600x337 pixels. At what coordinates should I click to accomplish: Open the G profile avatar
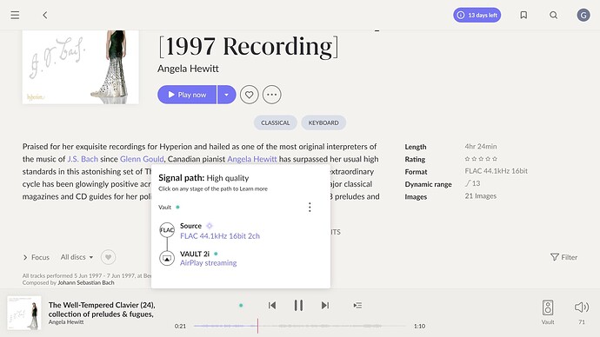click(x=583, y=16)
